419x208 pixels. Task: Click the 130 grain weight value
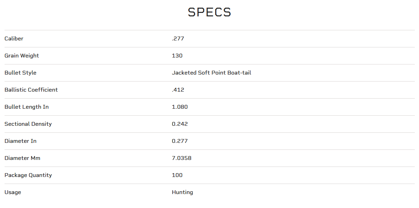click(x=177, y=56)
